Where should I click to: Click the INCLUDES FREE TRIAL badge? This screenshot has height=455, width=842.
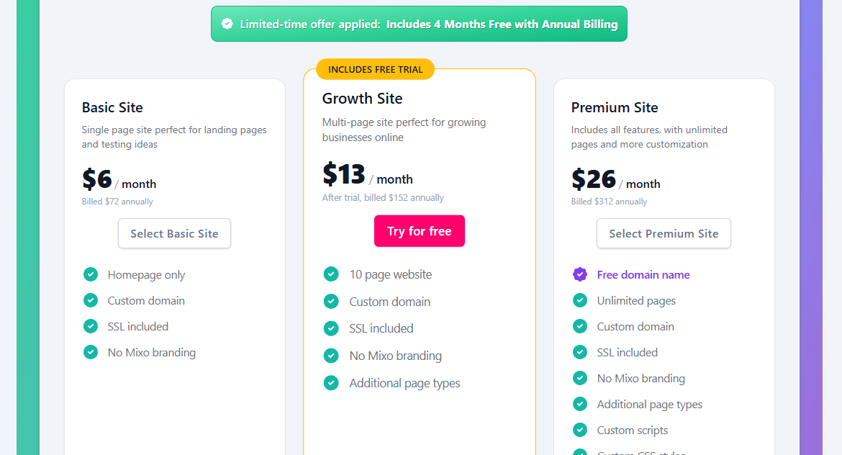pyautogui.click(x=375, y=69)
